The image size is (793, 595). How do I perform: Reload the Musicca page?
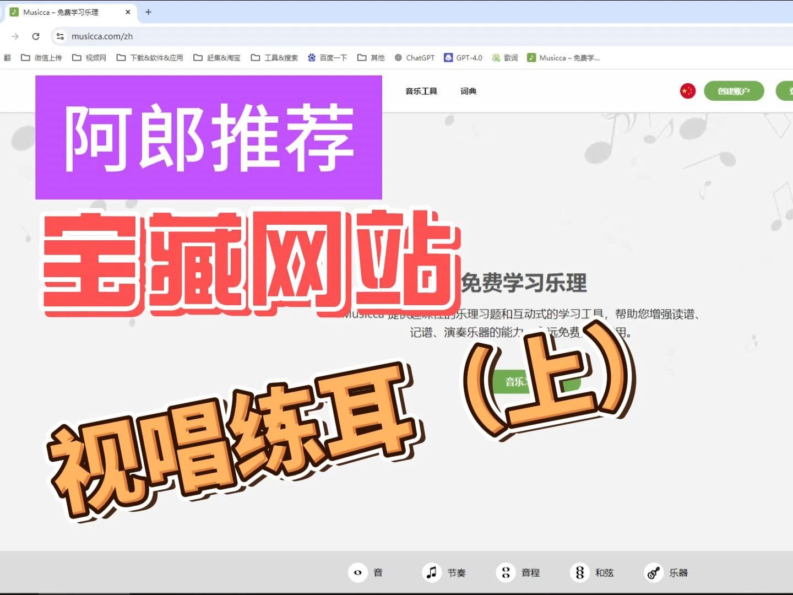(x=36, y=36)
